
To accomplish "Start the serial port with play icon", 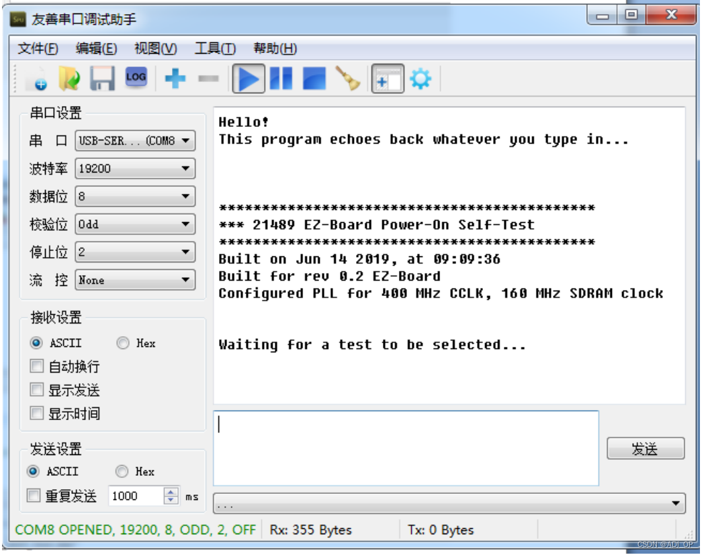I will click(x=249, y=79).
